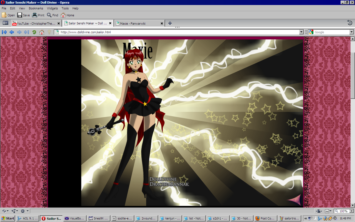Click the Wand password key icon
Screen dimensions: 355x222
[49, 32]
